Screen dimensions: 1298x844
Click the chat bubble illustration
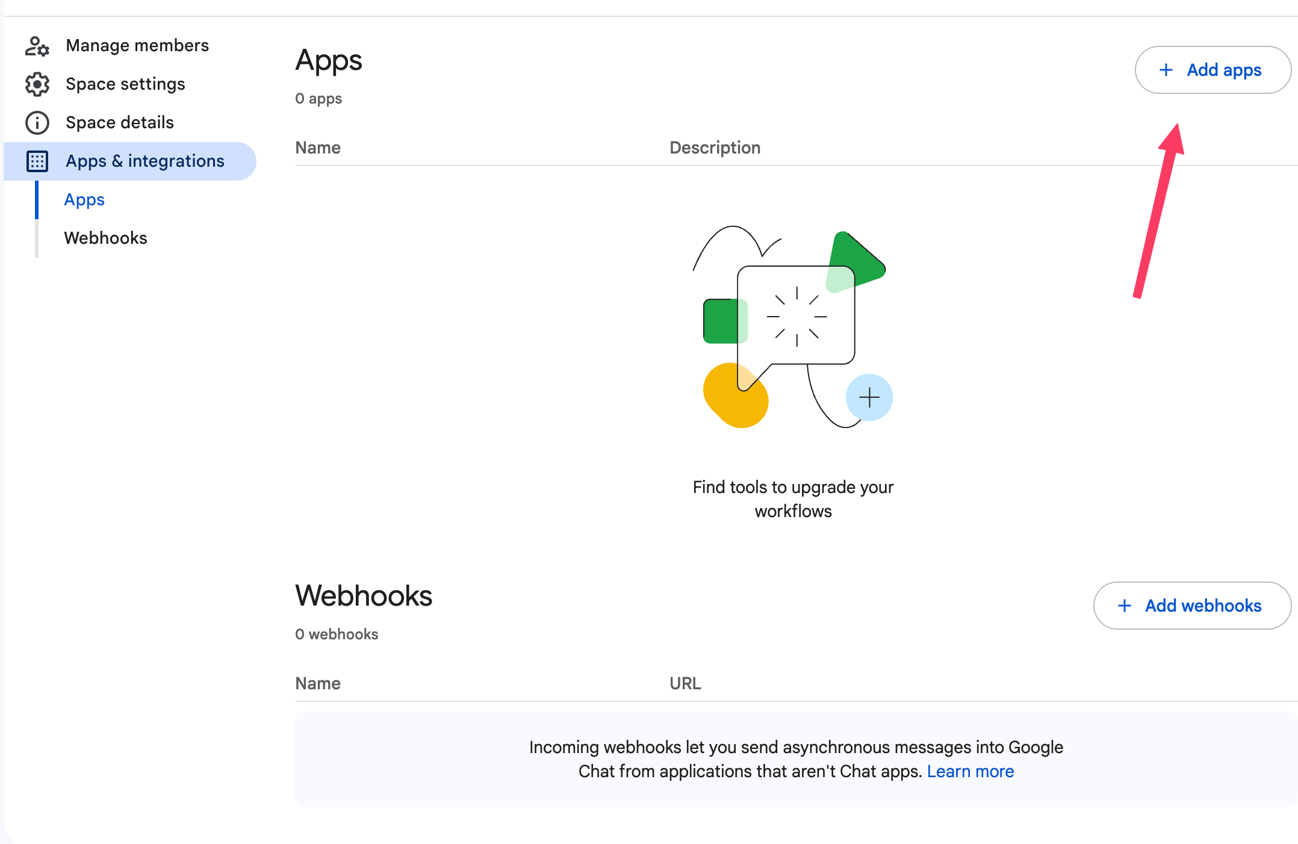[x=796, y=316]
